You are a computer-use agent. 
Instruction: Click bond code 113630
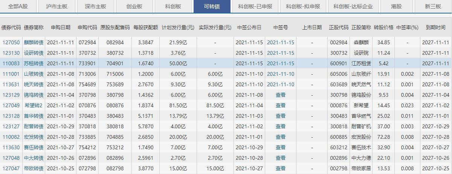coord(11,147)
